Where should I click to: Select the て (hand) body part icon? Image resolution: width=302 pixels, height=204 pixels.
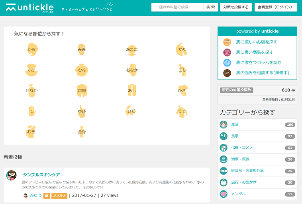point(31,111)
